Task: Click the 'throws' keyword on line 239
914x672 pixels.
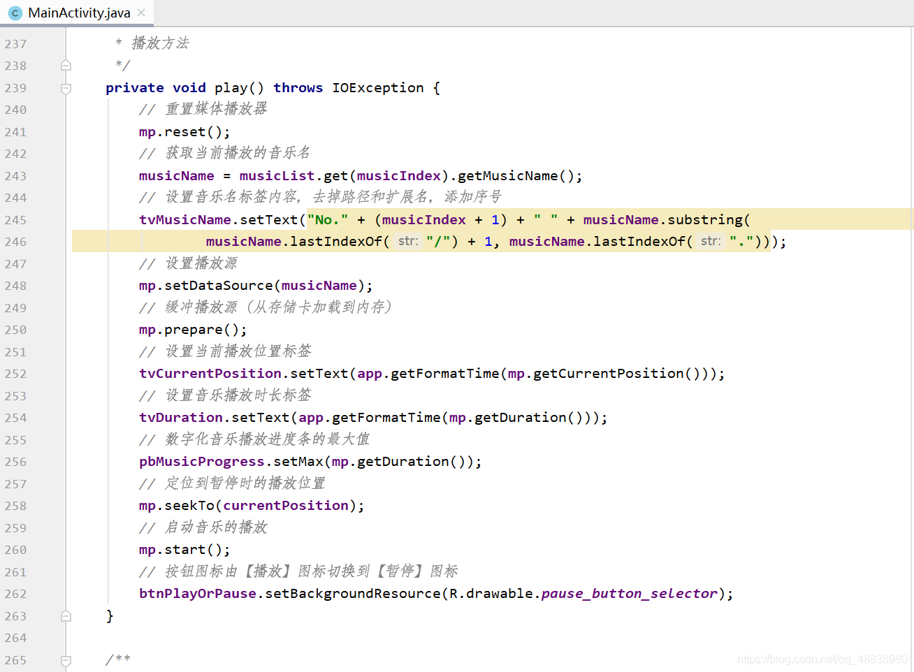Action: coord(298,88)
